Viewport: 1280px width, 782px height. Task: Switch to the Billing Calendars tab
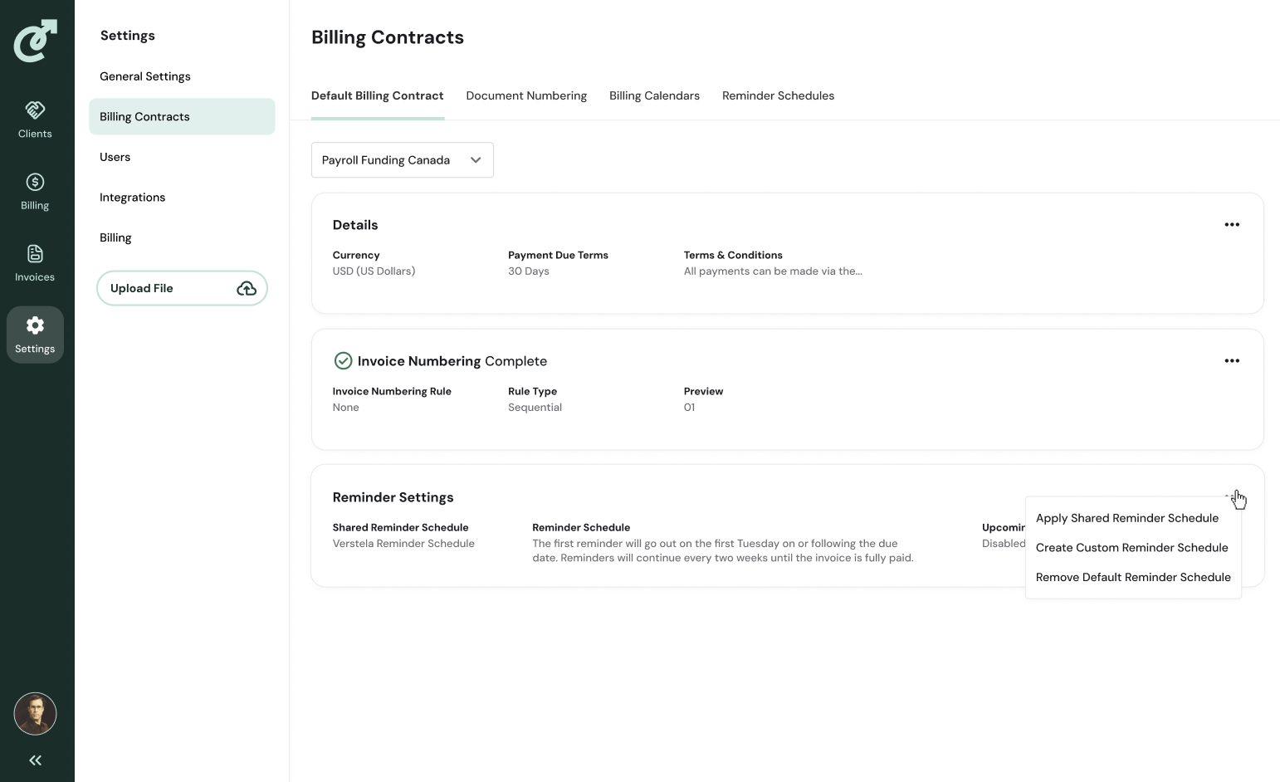click(654, 95)
